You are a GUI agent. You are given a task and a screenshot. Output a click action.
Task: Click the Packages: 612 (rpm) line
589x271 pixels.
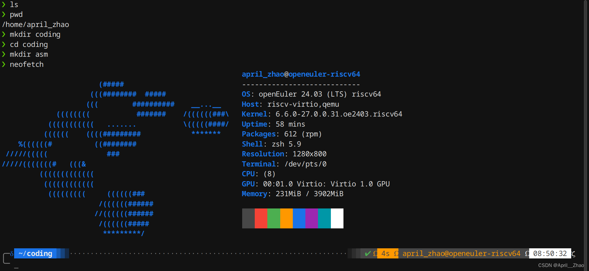tap(282, 134)
